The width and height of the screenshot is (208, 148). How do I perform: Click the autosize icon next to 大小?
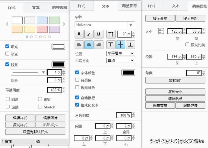pos(161,31)
